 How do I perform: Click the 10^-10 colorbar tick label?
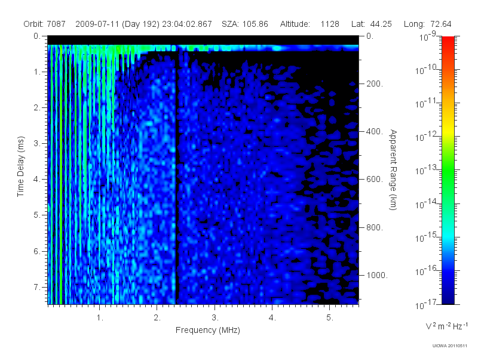coord(427,69)
